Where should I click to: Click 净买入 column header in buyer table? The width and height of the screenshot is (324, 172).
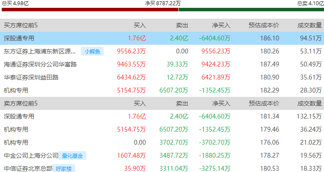pyautogui.click(x=221, y=25)
